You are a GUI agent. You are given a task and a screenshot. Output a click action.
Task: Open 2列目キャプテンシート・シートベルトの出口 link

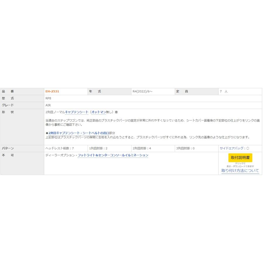coord(79,133)
